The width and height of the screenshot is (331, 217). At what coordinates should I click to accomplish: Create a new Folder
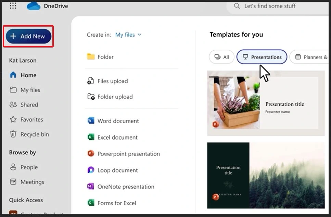coord(100,57)
